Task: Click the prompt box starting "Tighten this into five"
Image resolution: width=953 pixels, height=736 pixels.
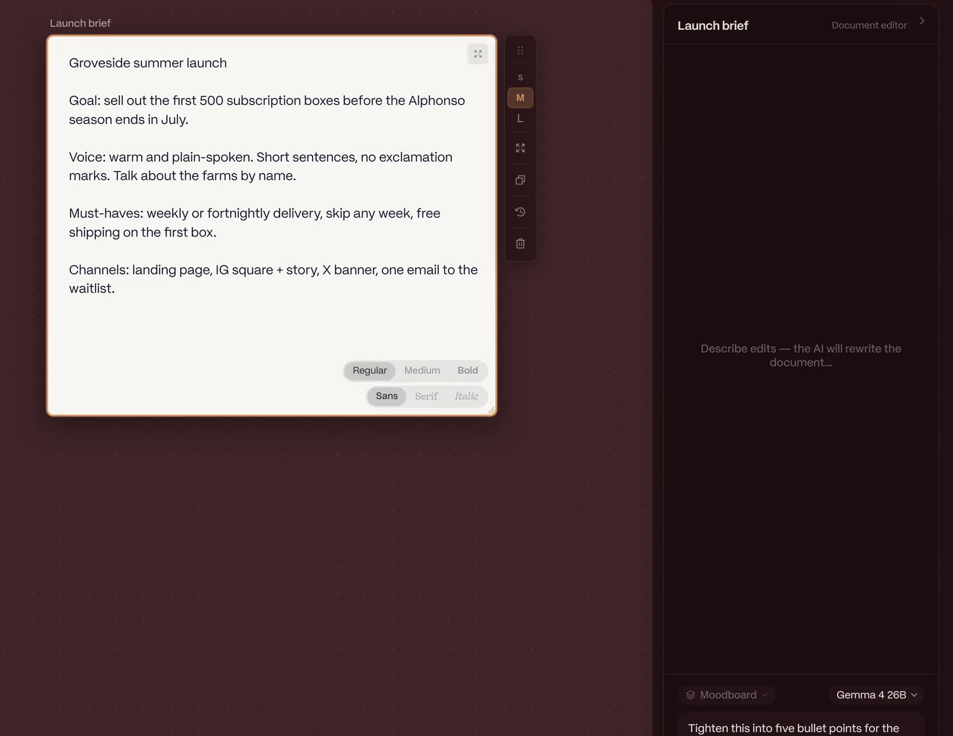Action: tap(801, 725)
